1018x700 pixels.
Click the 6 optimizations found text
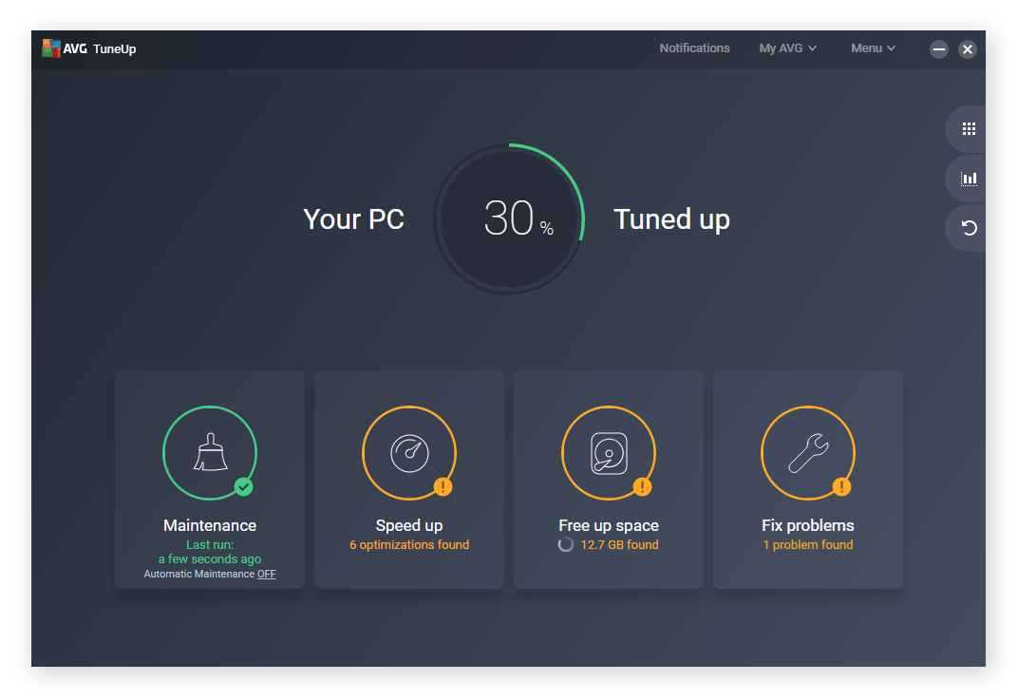408,544
